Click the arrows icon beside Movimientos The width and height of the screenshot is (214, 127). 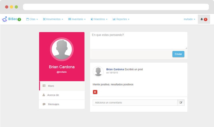[x=44, y=19]
